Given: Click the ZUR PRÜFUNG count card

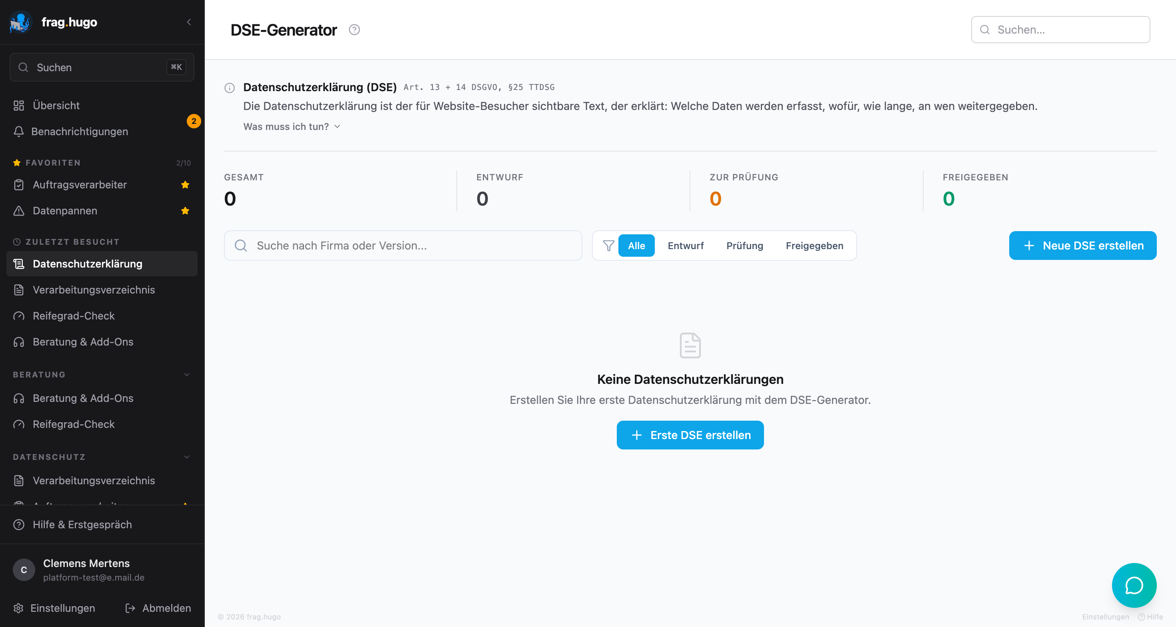Looking at the screenshot, I should coord(806,191).
